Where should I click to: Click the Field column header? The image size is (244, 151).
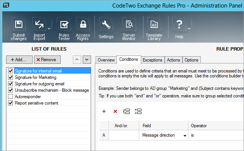point(164,126)
